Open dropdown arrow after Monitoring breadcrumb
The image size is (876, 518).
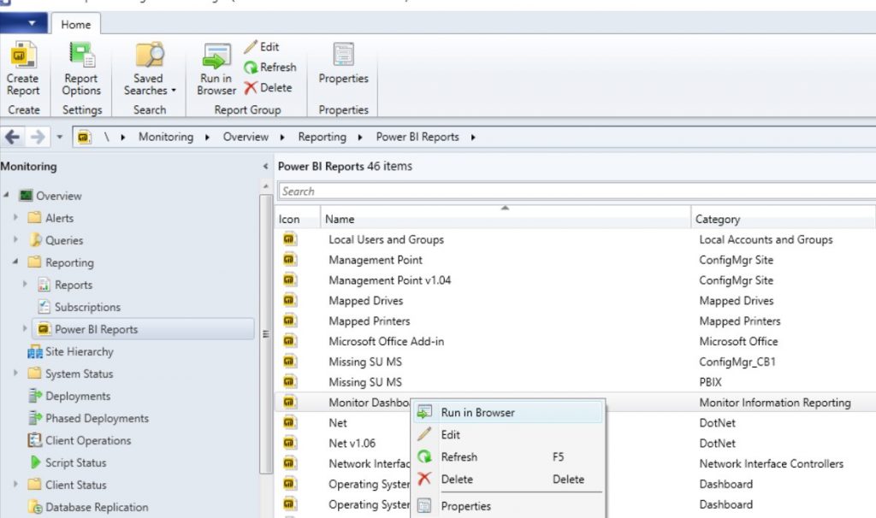(207, 138)
